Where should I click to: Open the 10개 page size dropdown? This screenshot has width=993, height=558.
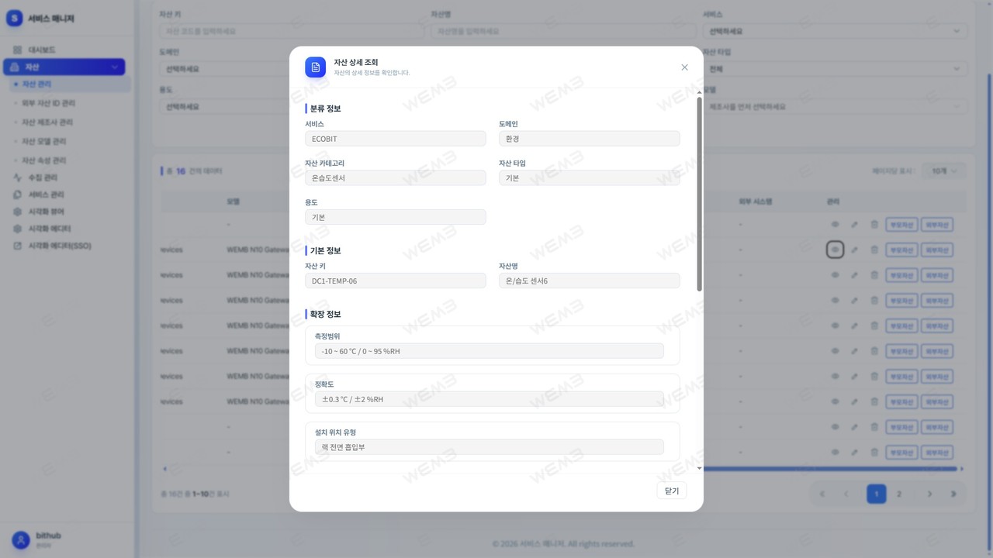[944, 170]
